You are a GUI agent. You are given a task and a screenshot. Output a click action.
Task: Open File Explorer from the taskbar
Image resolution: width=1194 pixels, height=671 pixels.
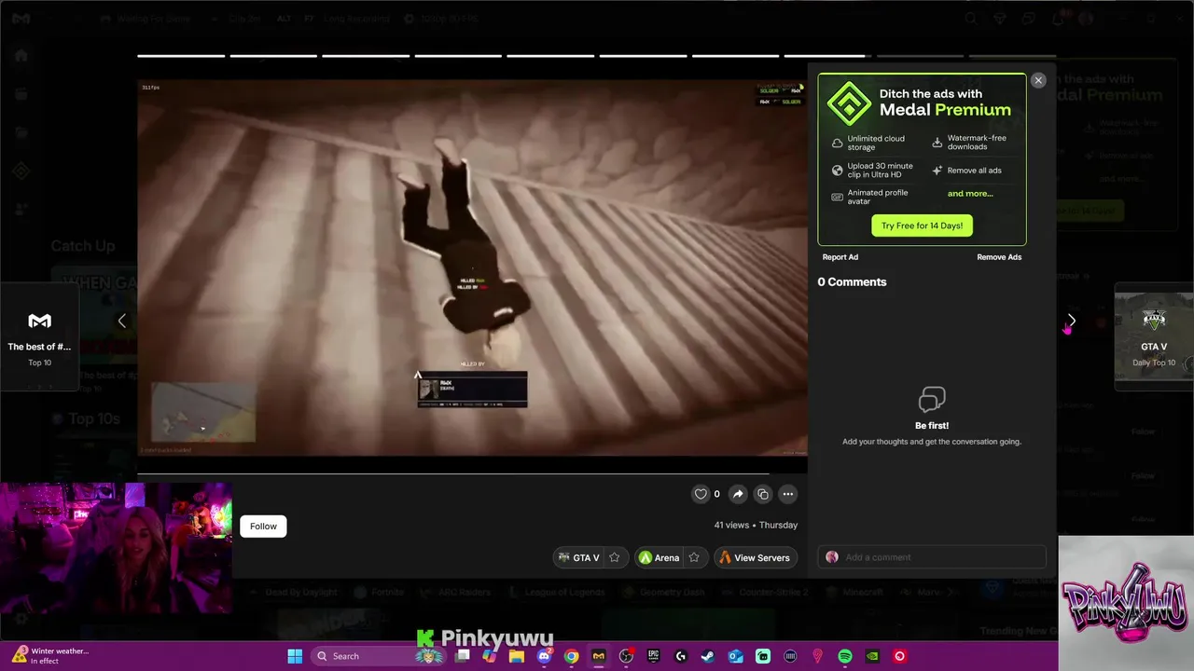pyautogui.click(x=517, y=656)
